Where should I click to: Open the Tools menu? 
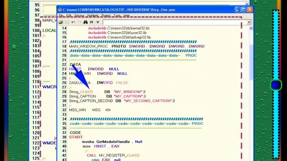[x=117, y=16]
